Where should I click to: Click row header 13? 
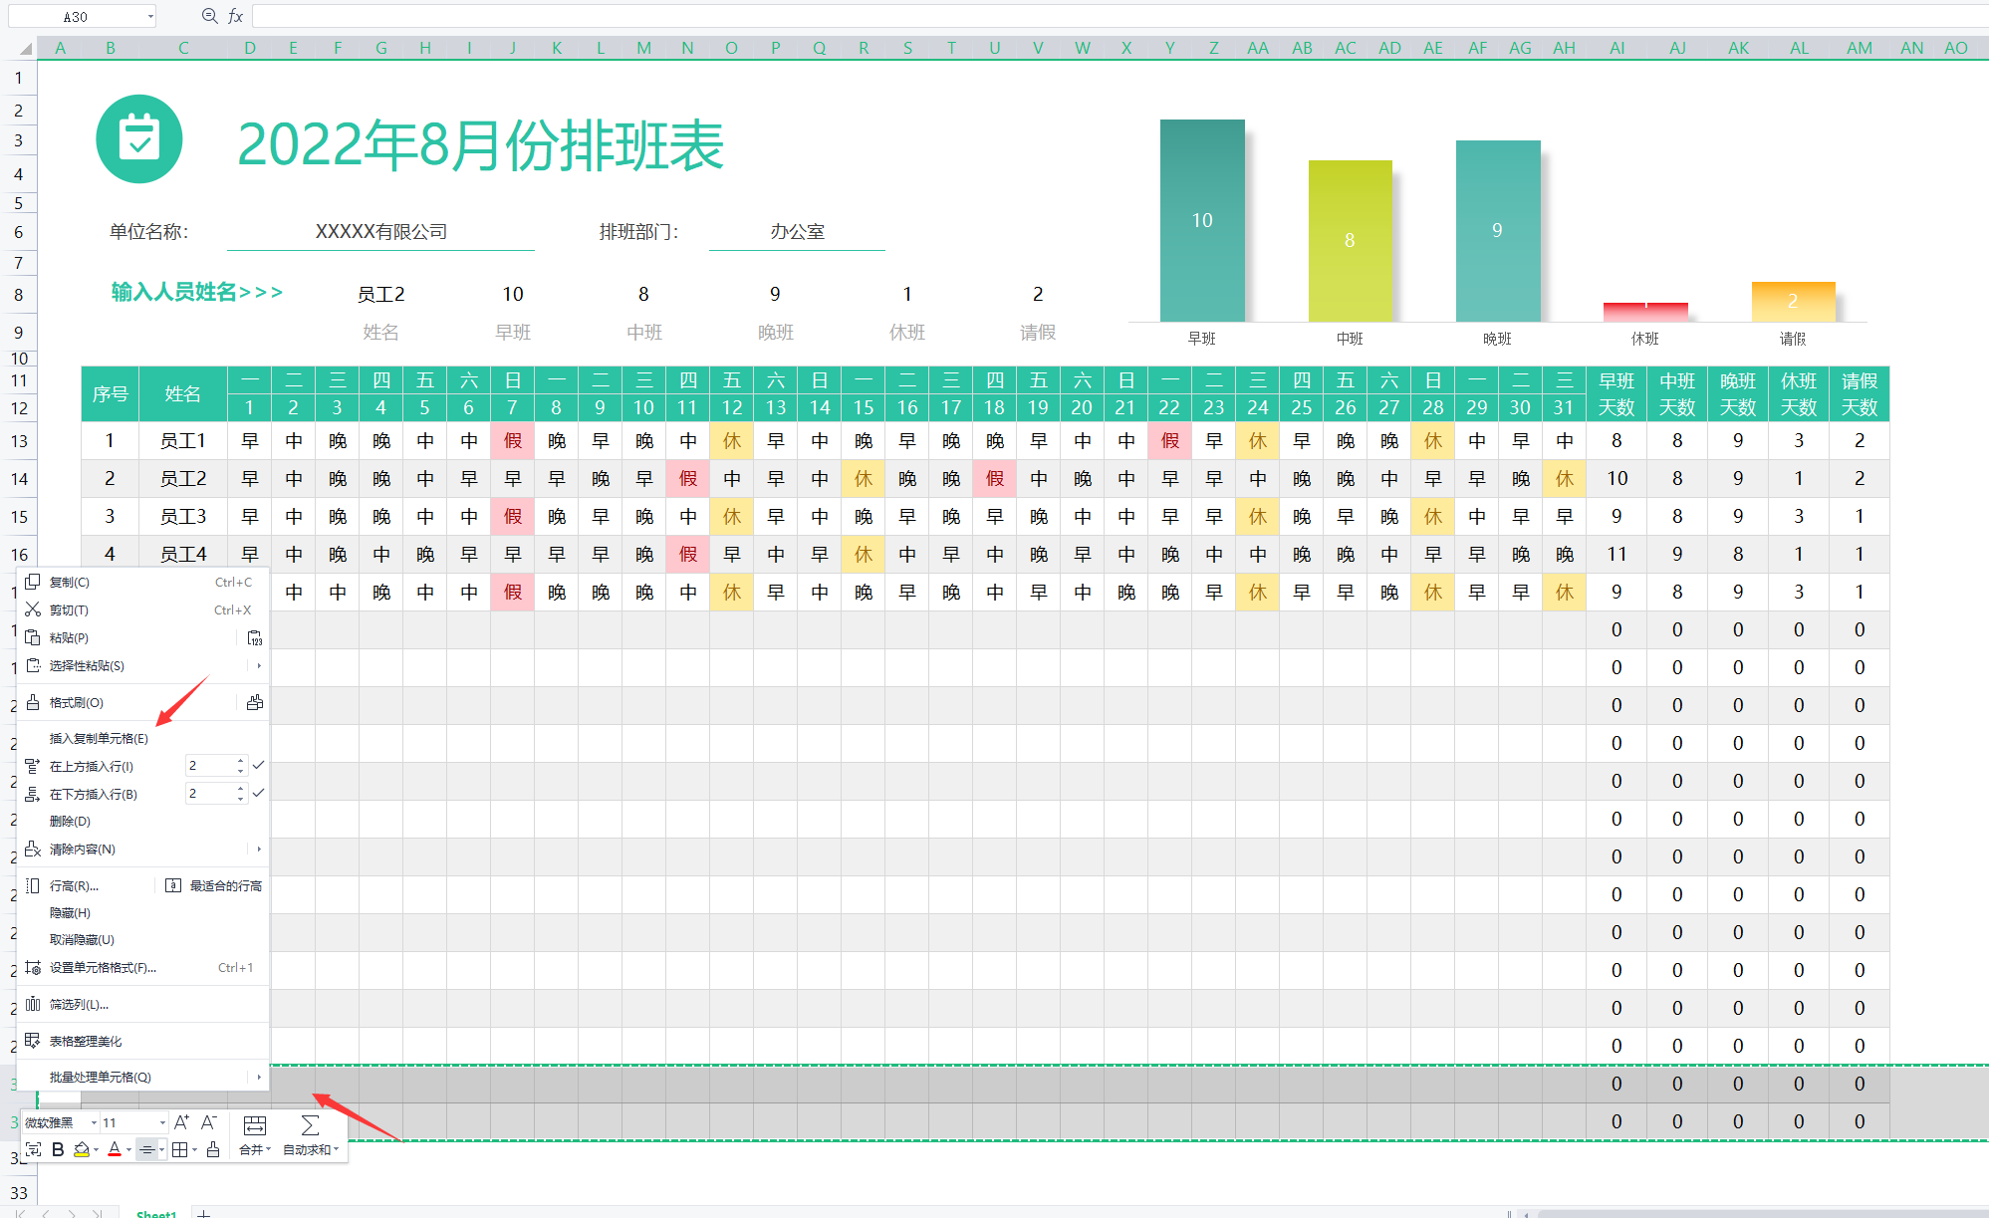(19, 441)
